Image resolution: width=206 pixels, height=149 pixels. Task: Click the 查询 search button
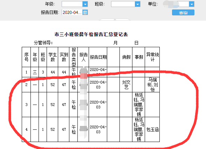tap(183, 13)
